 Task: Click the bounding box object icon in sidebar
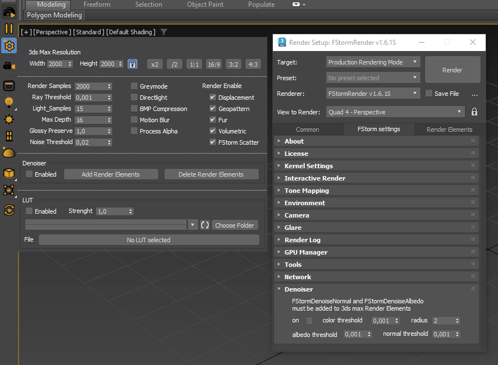[x=9, y=190]
